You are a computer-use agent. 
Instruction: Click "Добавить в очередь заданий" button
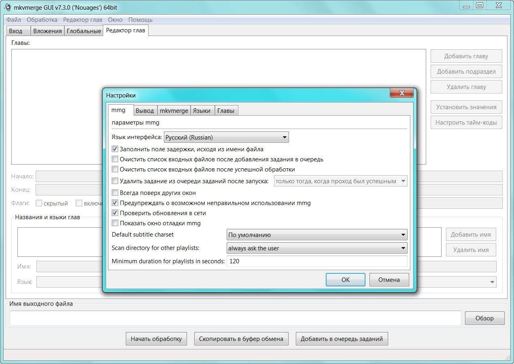[x=342, y=339]
